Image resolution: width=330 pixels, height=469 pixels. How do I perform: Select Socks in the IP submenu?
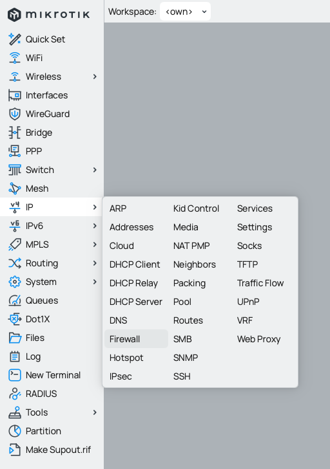coord(249,246)
